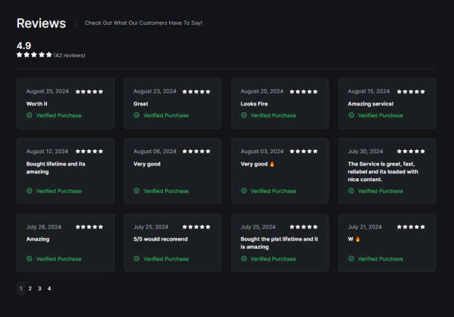
Task: Click verified checkmark on '5/5 would recomend' review
Action: (x=137, y=259)
